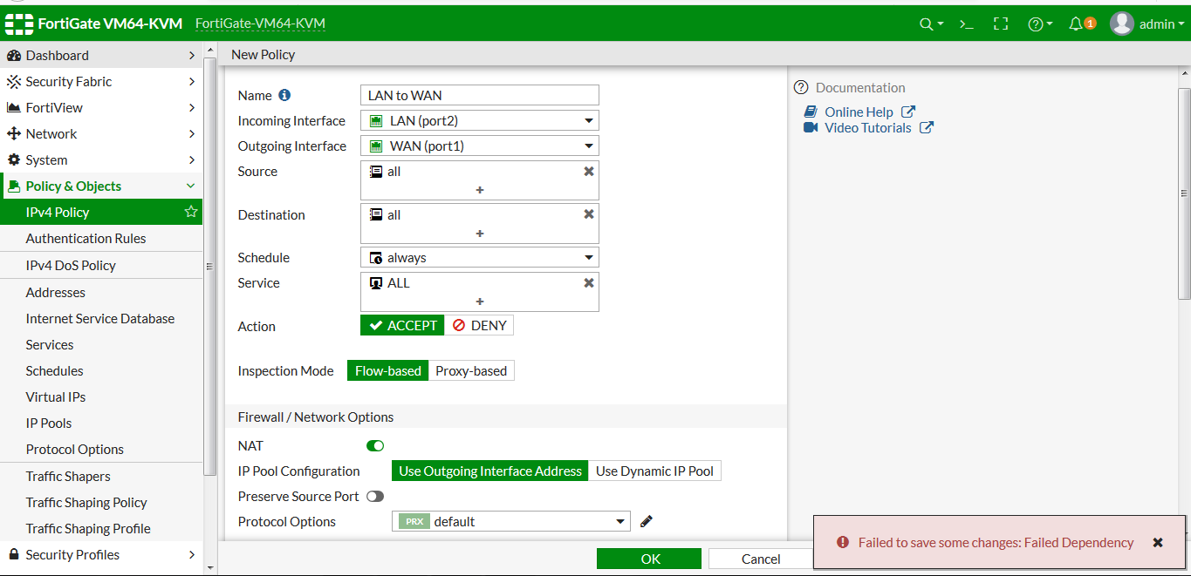Dismiss the Failed Dependency error notification

(x=1158, y=542)
